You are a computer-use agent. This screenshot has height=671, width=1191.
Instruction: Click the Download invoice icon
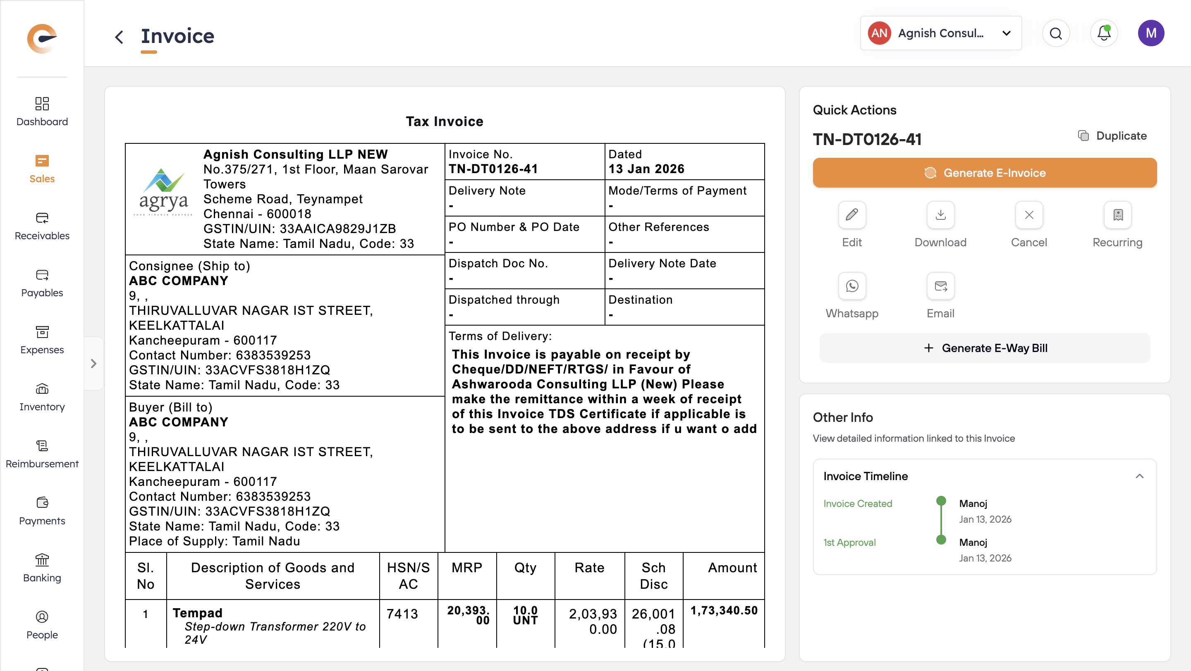(940, 215)
